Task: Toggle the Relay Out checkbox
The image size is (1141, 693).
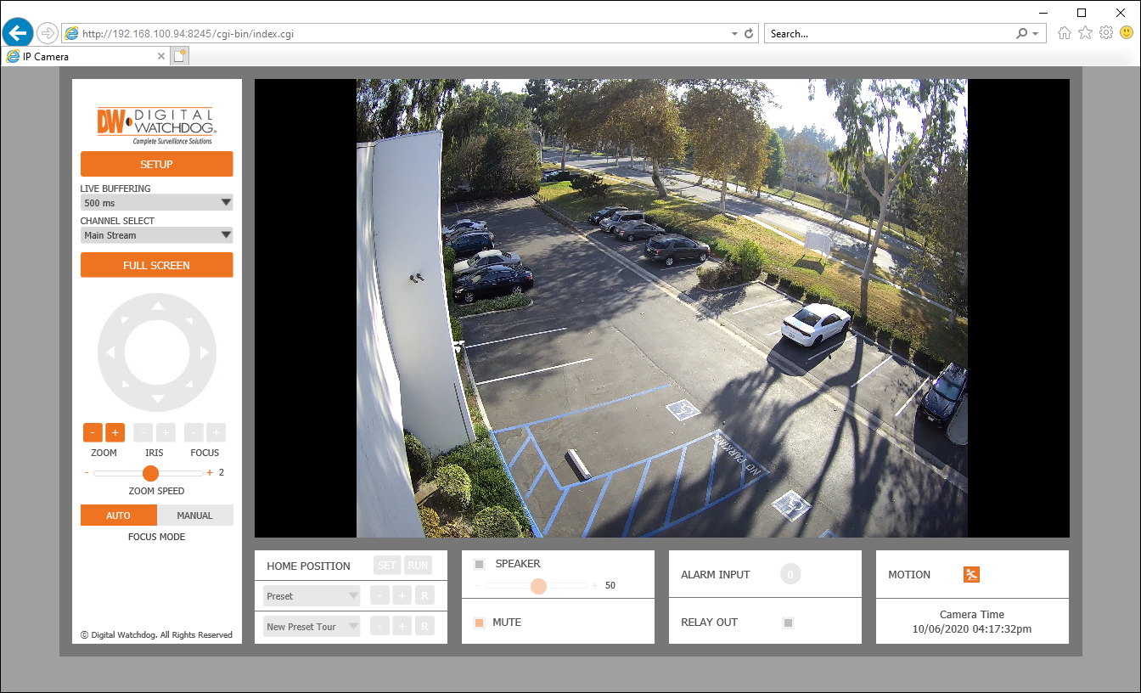Action: pos(788,623)
